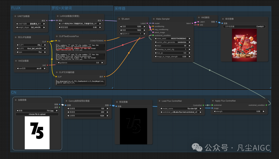Viewport: 279px width, 159px height.
Task: Open the type flux selector
Action: coord(31,52)
